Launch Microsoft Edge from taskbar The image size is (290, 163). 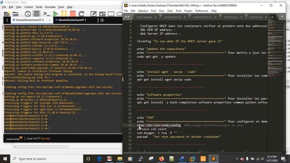click(x=99, y=159)
